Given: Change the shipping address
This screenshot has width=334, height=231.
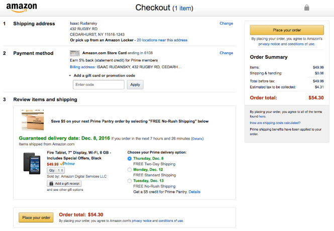Looking at the screenshot, I should coord(226,24).
